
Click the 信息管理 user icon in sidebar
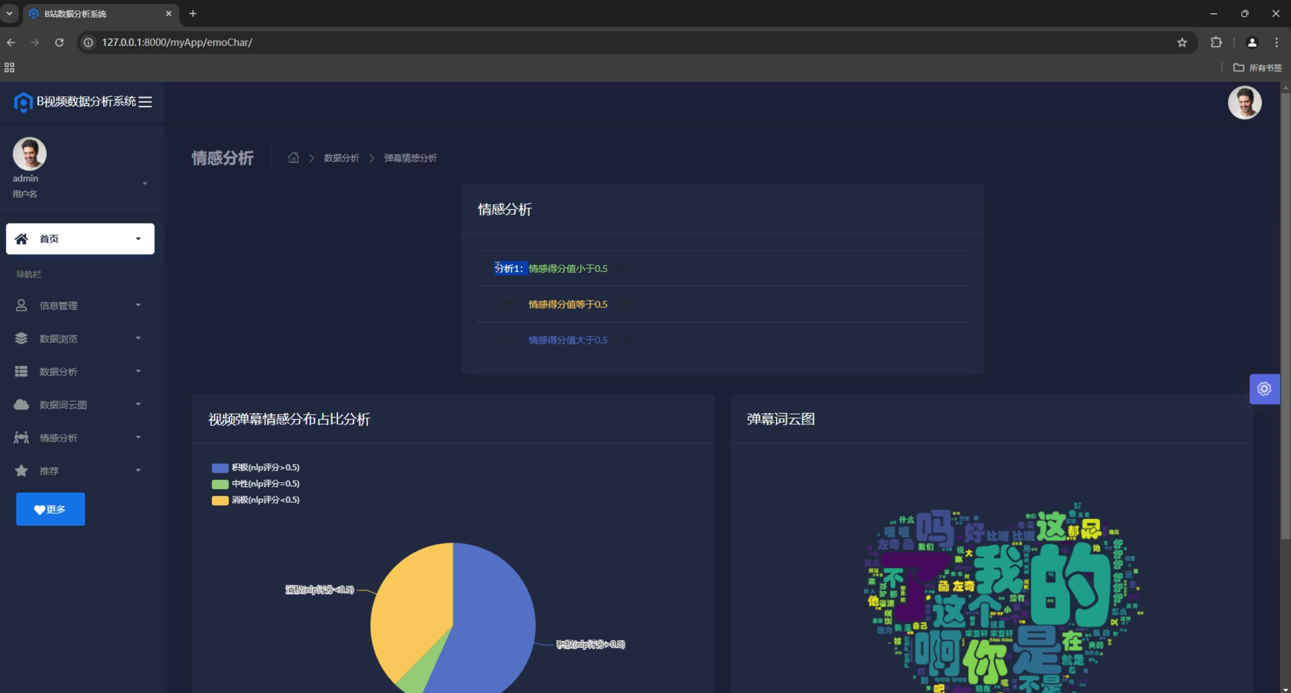pos(21,305)
